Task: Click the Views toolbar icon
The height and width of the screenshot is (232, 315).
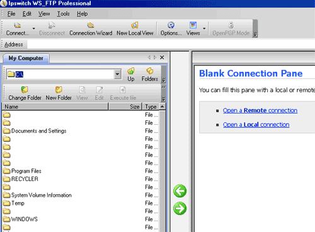Action: point(193,29)
